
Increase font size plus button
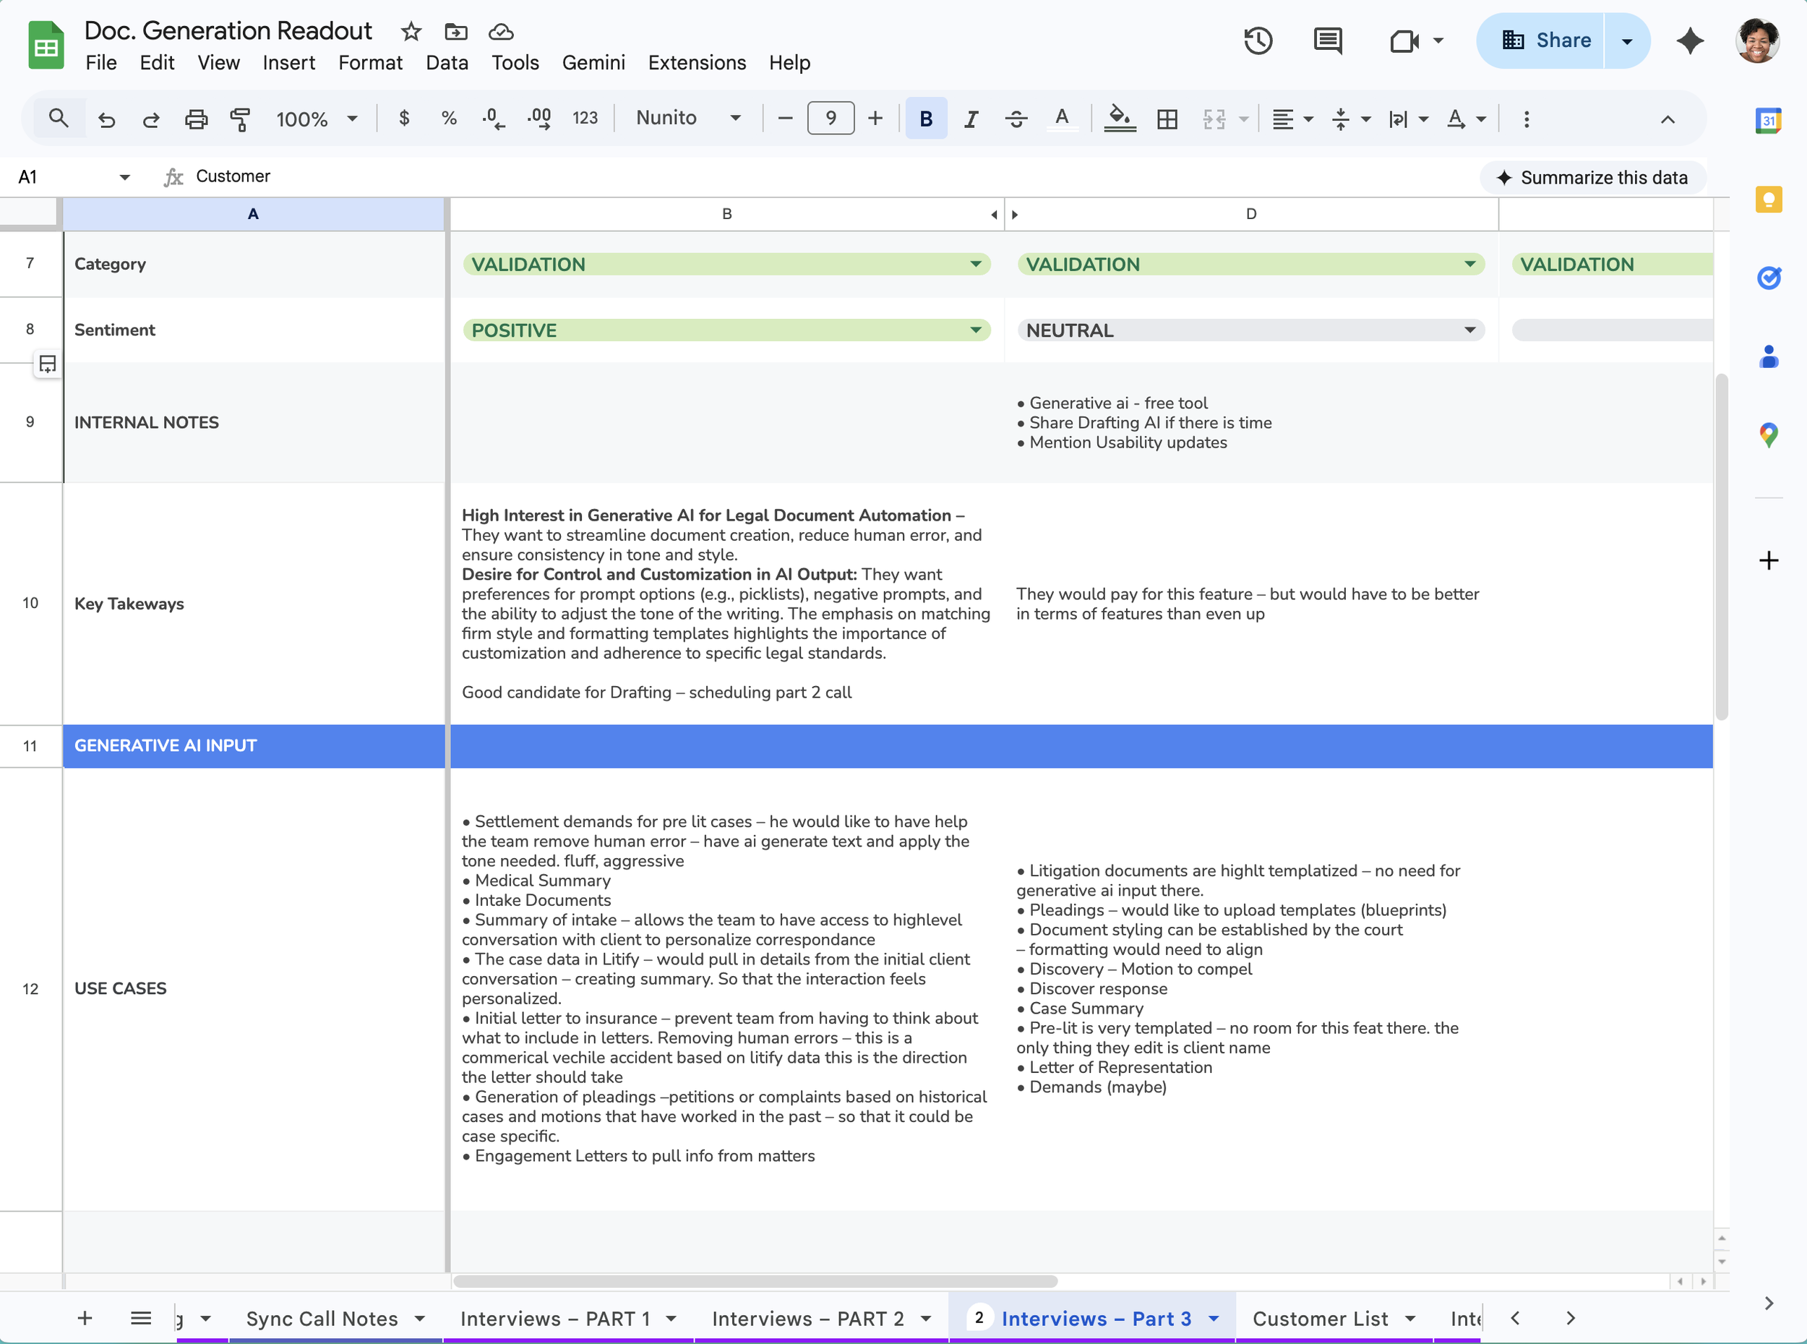(x=875, y=119)
